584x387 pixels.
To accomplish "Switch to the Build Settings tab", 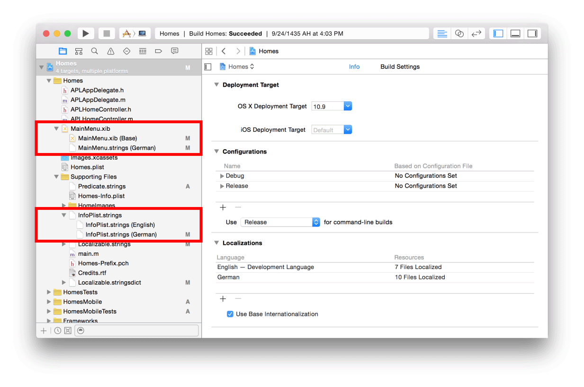I will 400,67.
